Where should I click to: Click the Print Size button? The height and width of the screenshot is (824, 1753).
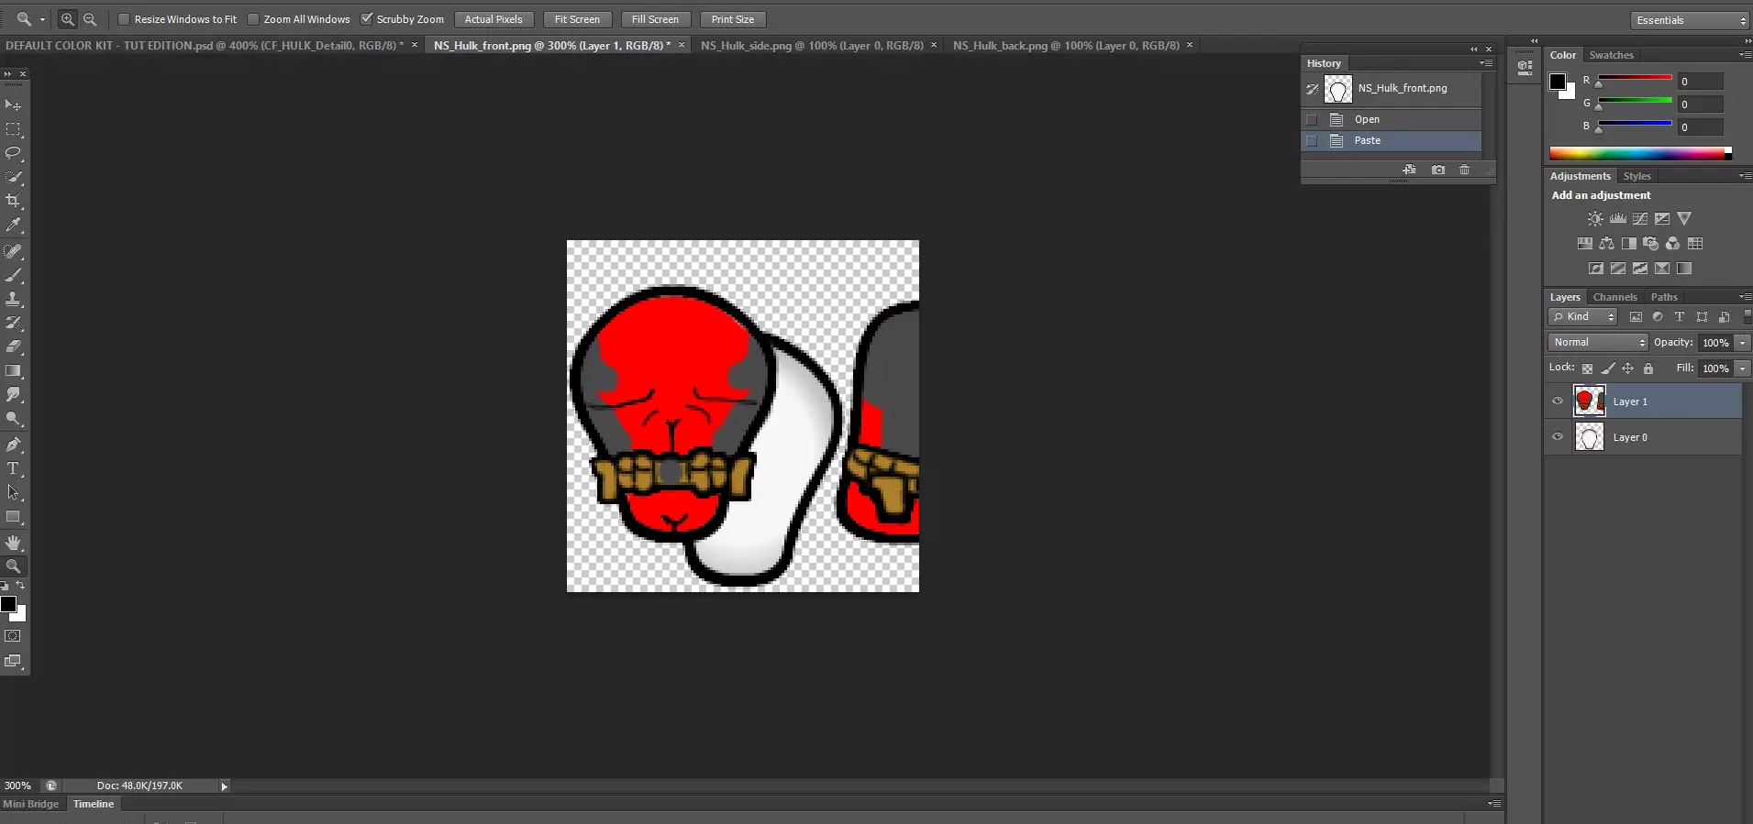click(733, 19)
